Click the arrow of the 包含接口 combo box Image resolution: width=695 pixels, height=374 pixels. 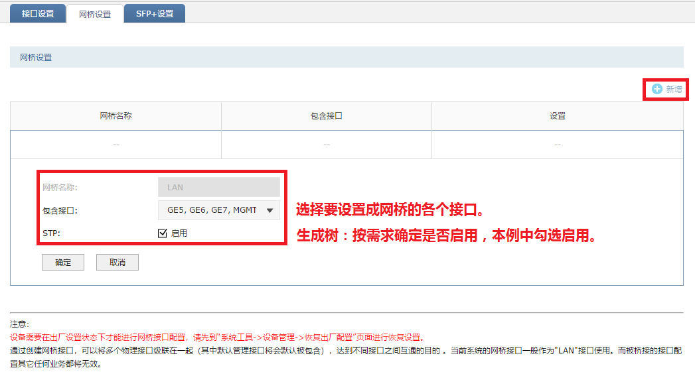[x=270, y=211]
